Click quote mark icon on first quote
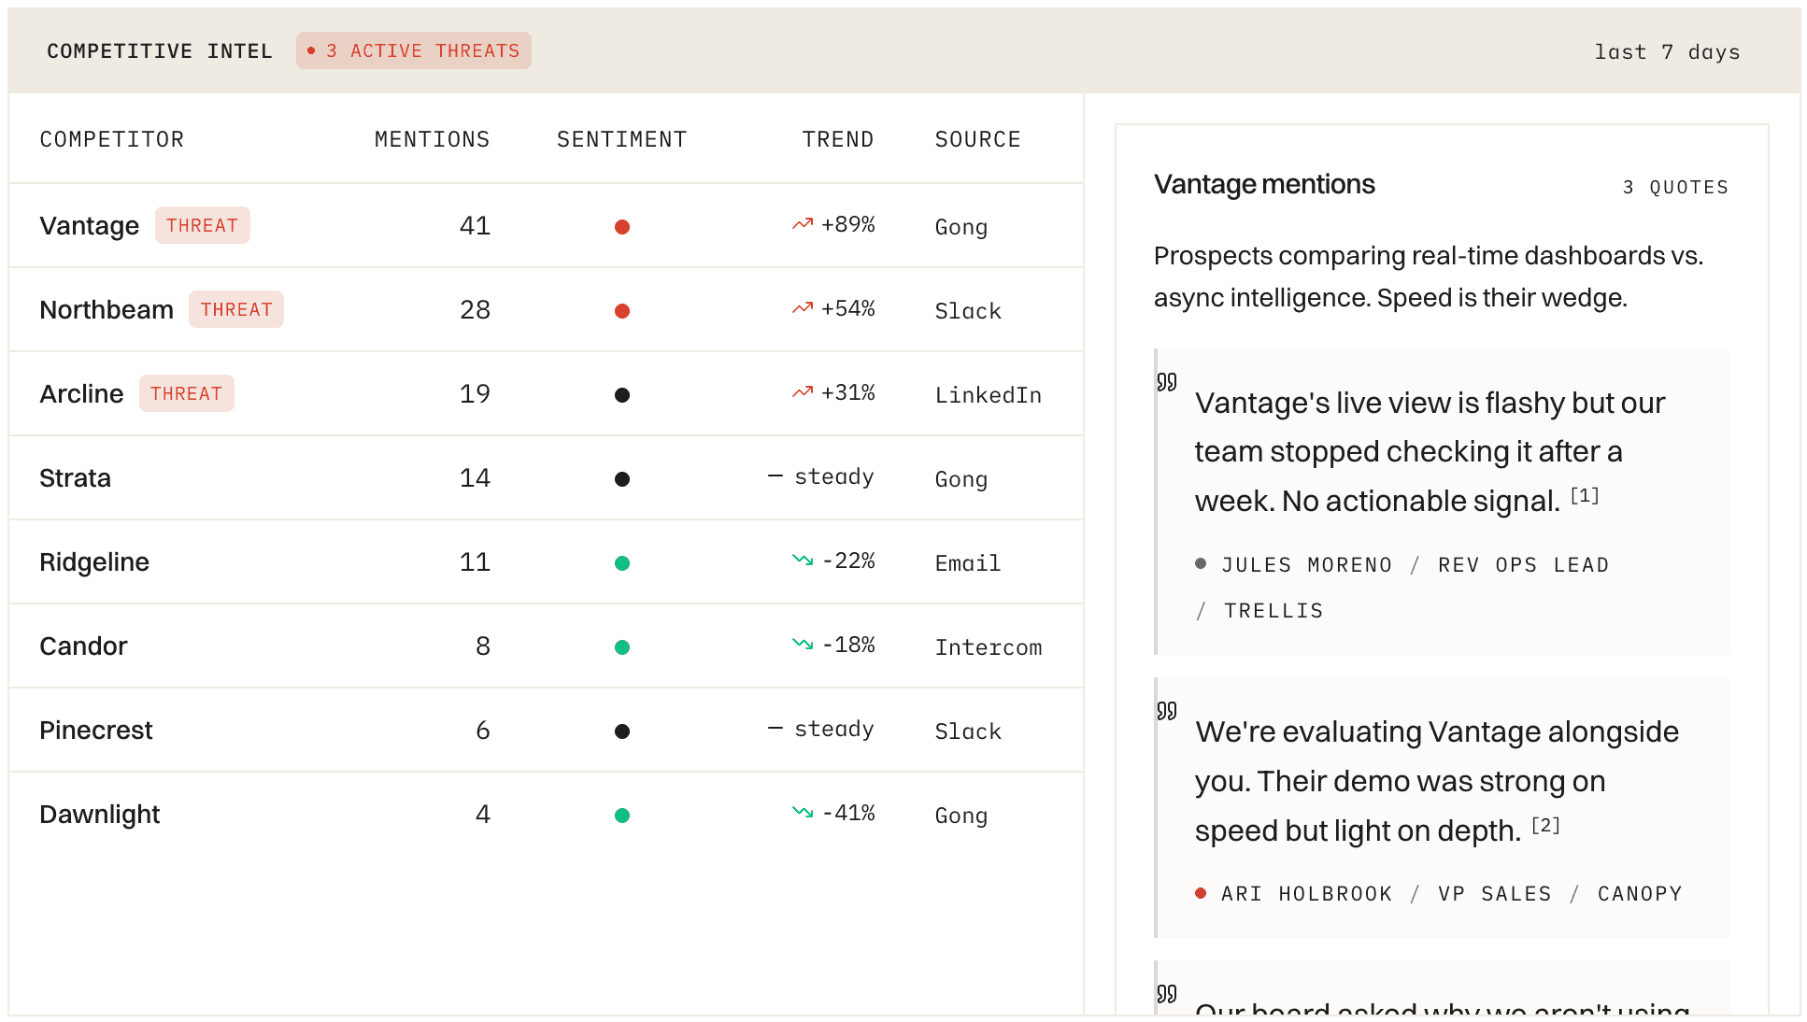The height and width of the screenshot is (1022, 1807). point(1167,382)
